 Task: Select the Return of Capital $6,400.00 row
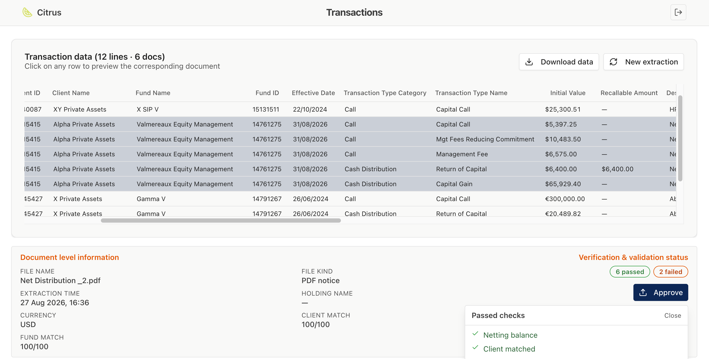[x=350, y=169]
